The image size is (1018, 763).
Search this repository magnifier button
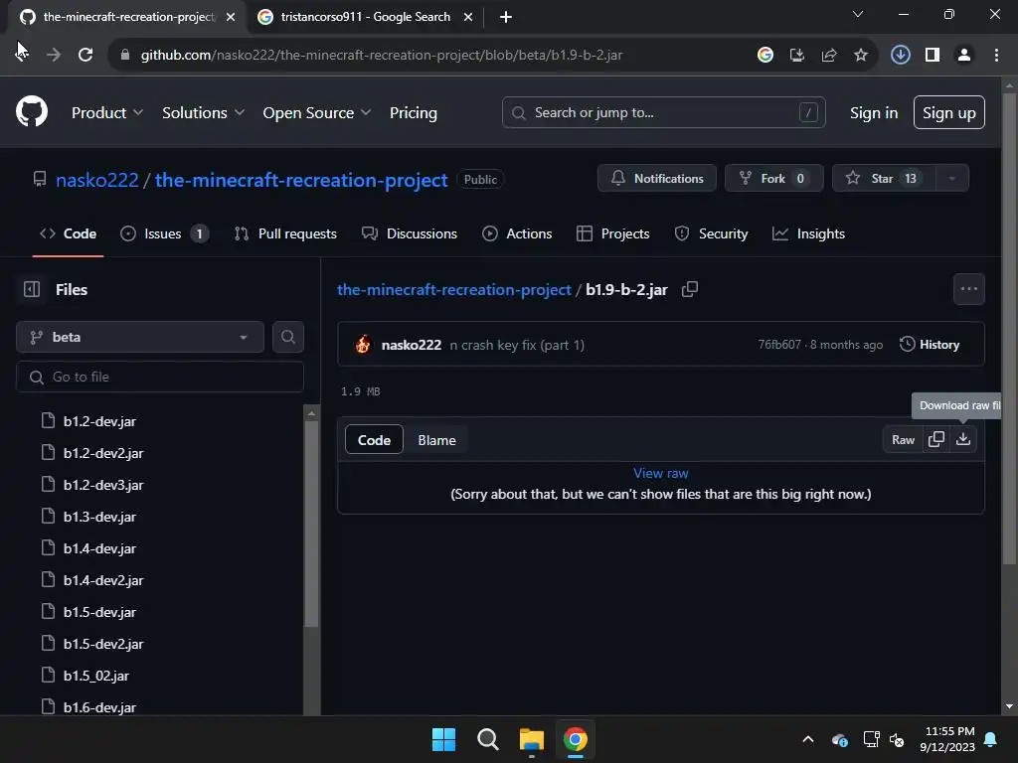(288, 337)
